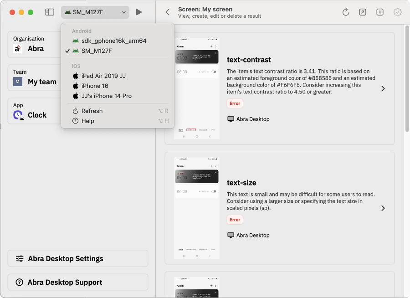Start the run play button
This screenshot has width=410, height=298.
pos(139,12)
